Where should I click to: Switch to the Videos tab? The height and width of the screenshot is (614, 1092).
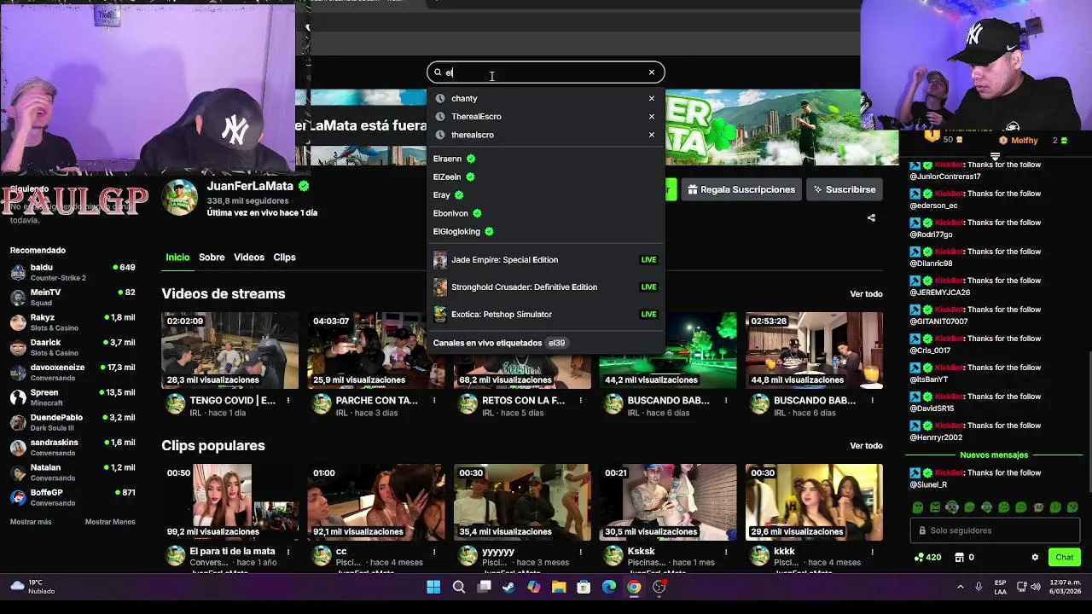pyautogui.click(x=249, y=257)
